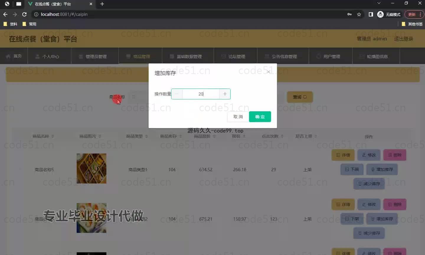425x255 pixels.
Task: Click 退出登录 to log out
Action: click(403, 39)
